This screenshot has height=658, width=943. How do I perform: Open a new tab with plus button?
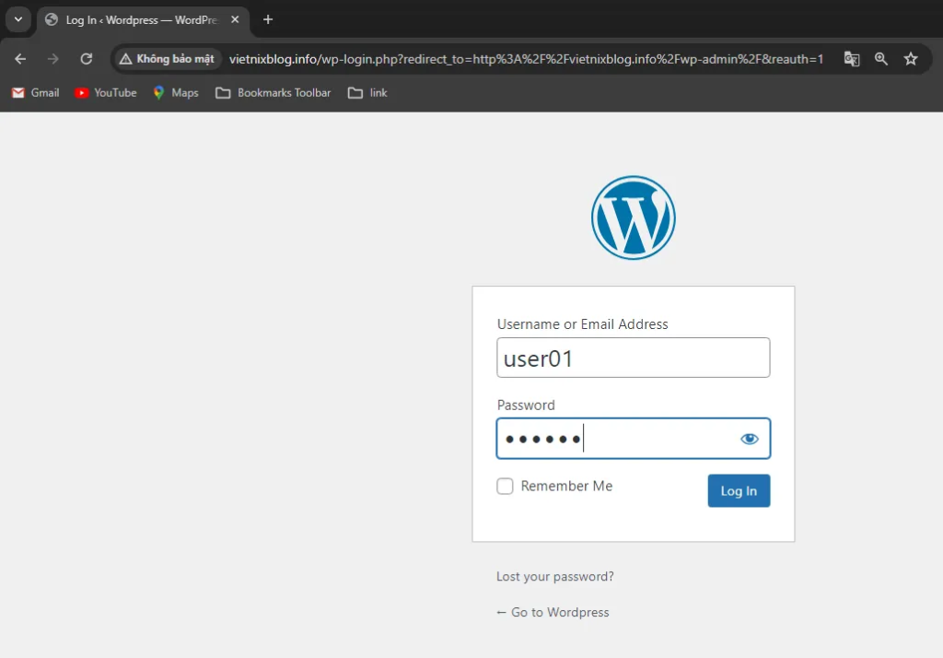coord(268,19)
